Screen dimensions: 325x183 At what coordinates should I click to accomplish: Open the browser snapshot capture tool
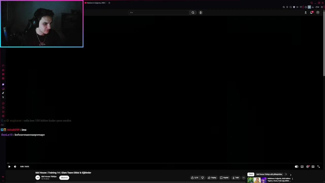click(291, 7)
